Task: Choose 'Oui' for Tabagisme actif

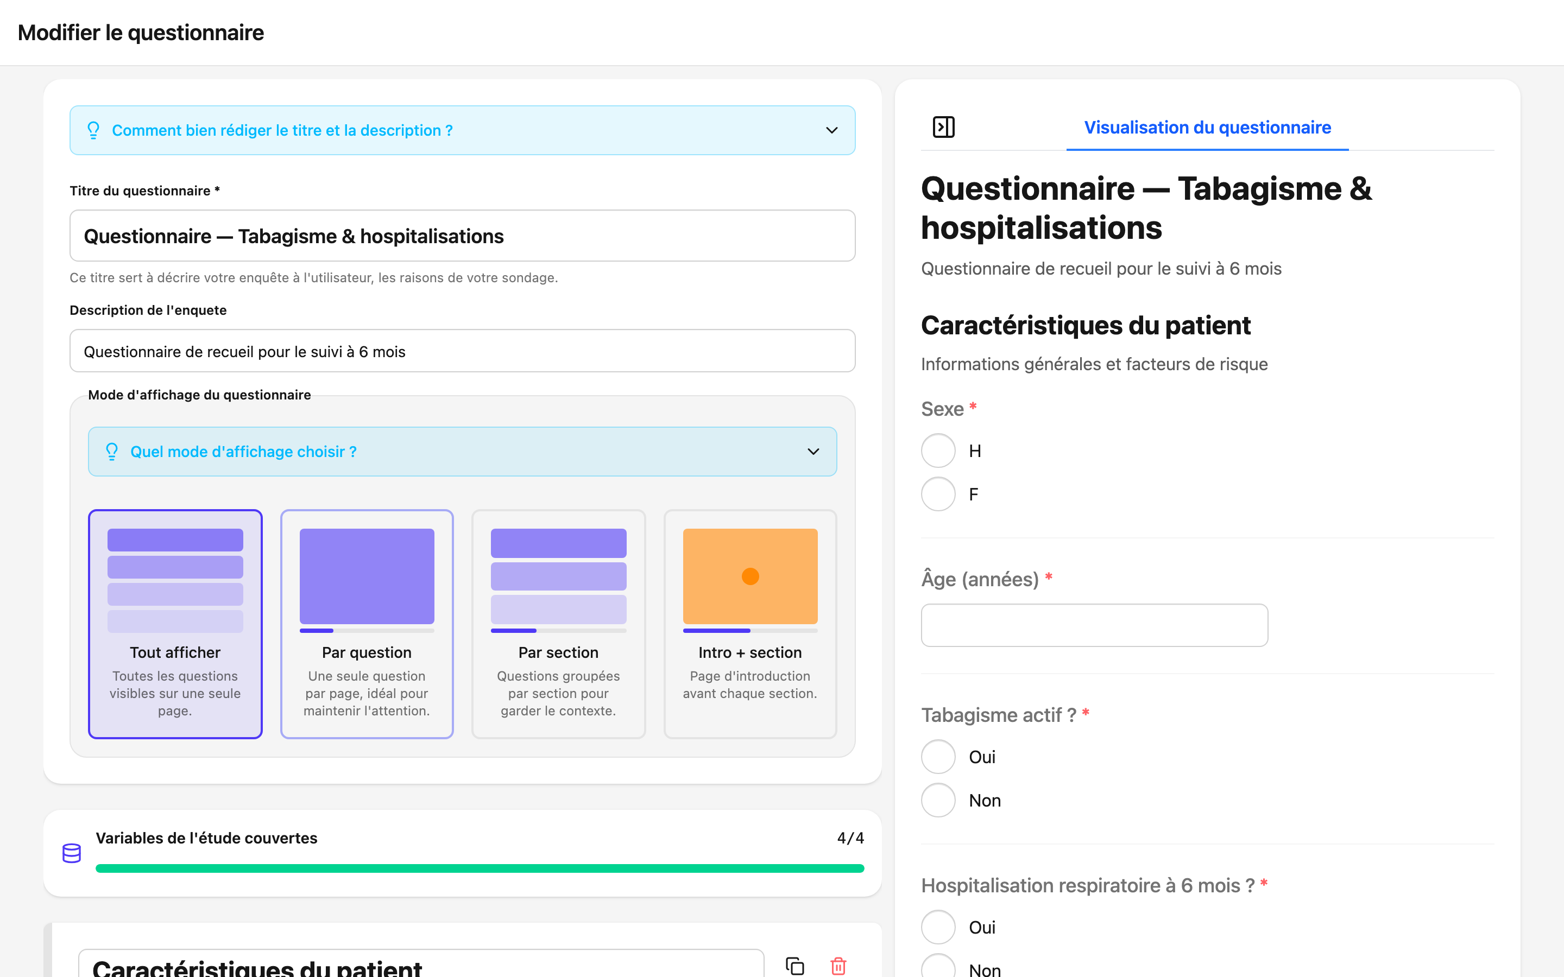Action: [x=938, y=757]
